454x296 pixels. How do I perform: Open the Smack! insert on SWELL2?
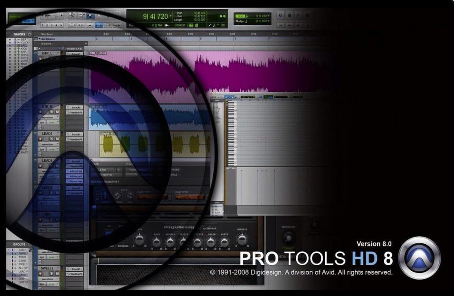75,269
